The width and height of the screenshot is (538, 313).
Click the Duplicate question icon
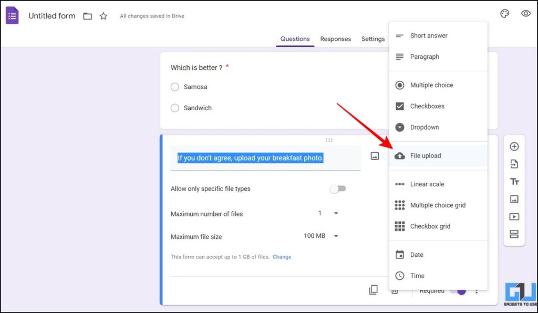(x=374, y=289)
